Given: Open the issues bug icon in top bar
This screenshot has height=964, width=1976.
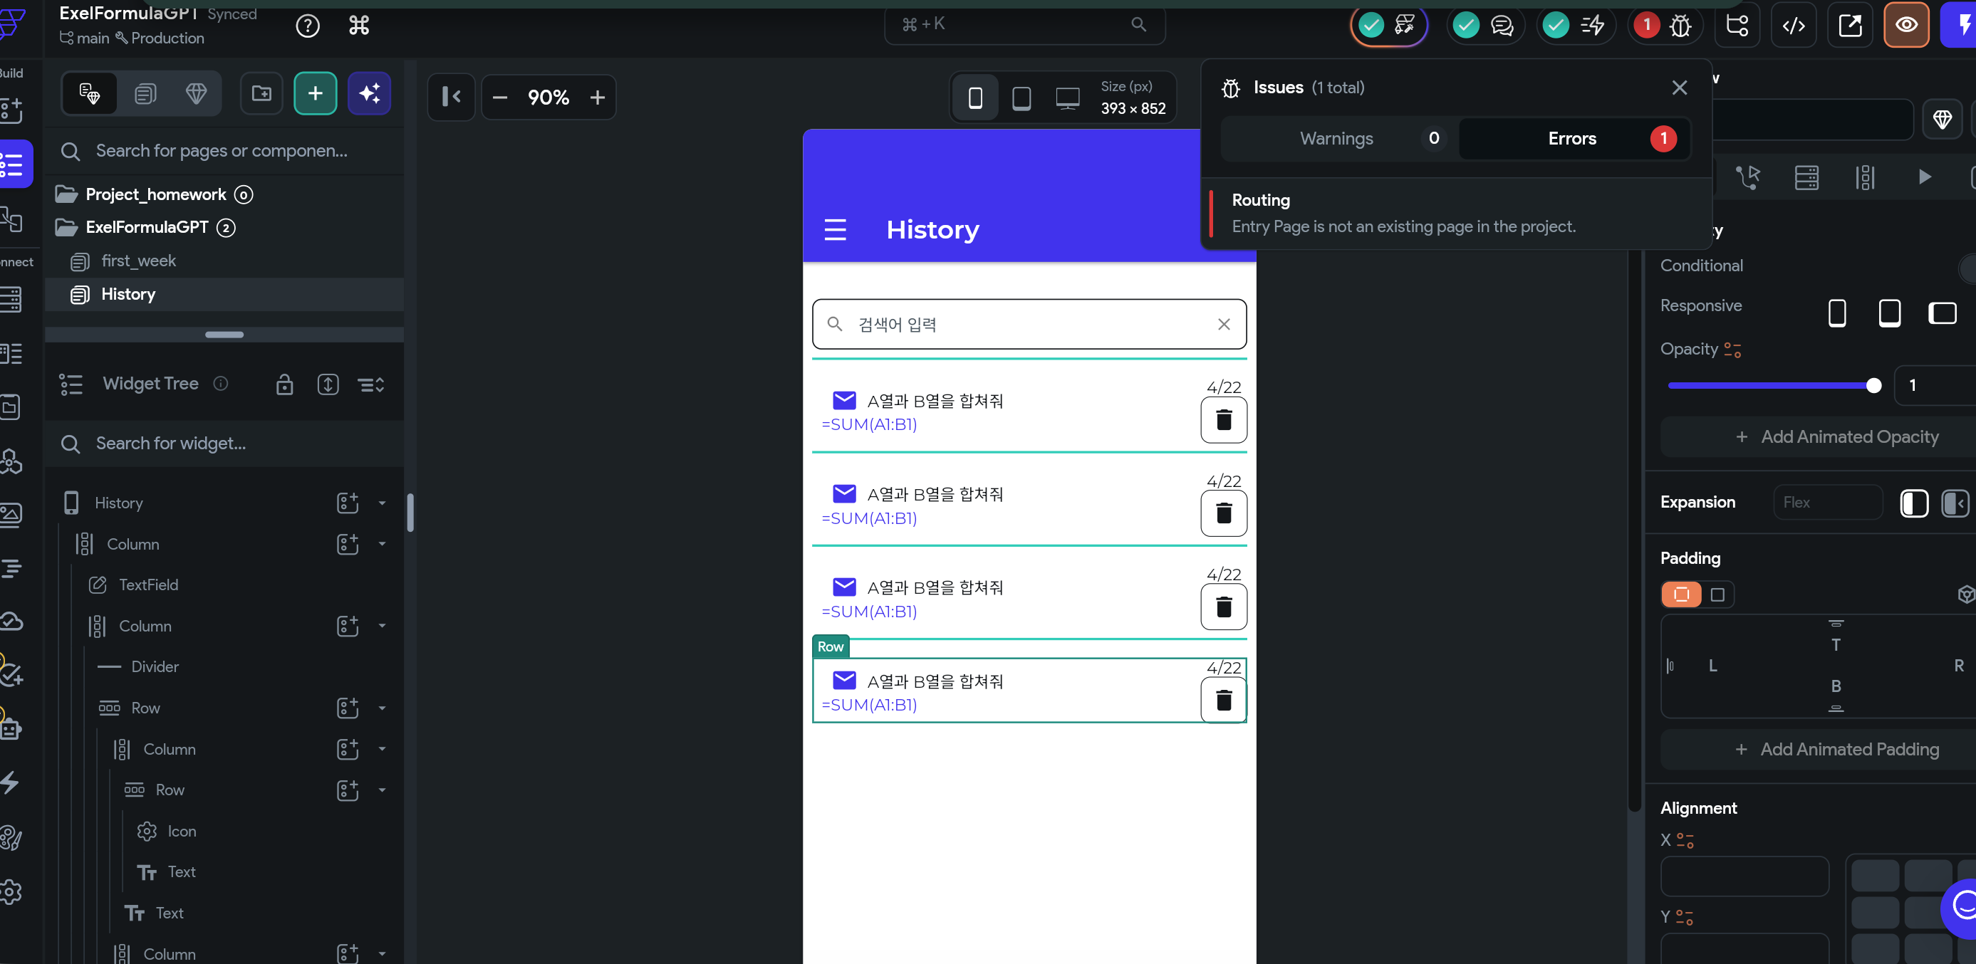Looking at the screenshot, I should pos(1680,26).
